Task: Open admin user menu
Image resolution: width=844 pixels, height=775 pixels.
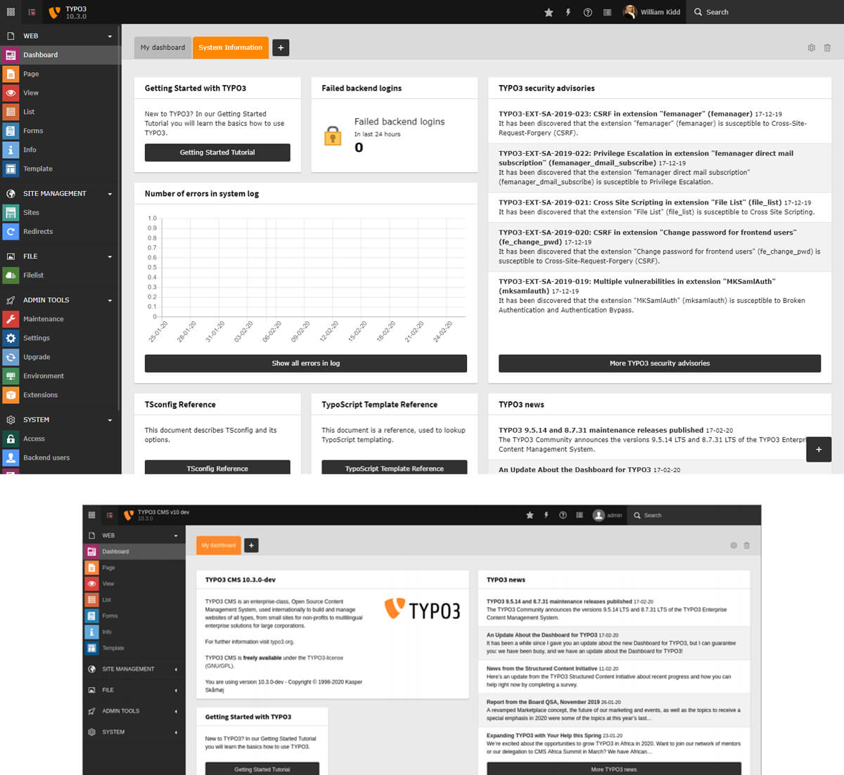Action: click(x=608, y=515)
